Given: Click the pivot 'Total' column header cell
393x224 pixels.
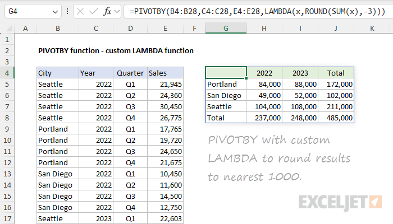Looking at the screenshot, I should tap(336, 73).
